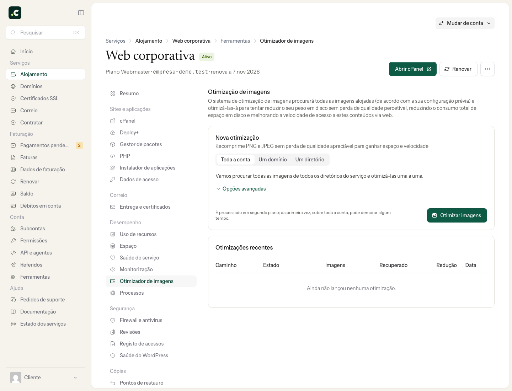Go to Domínios globe icon

point(13,86)
